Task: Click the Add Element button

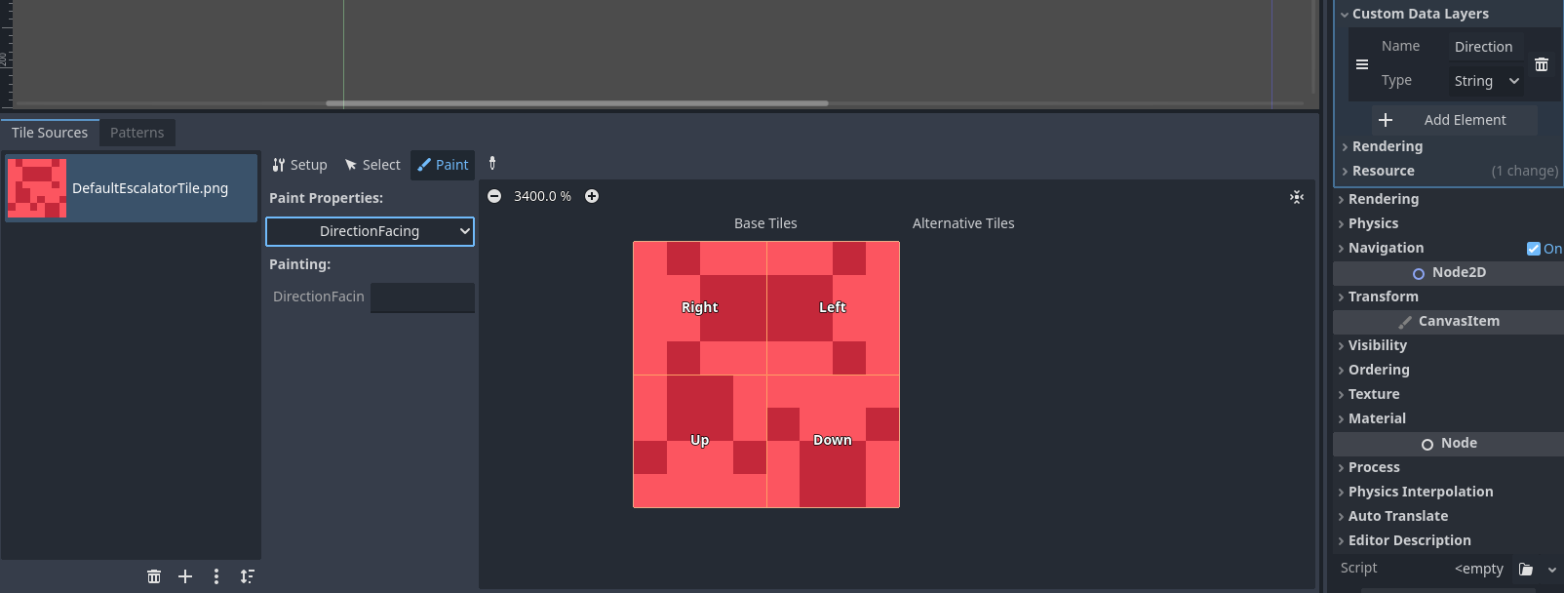Action: click(x=1454, y=120)
